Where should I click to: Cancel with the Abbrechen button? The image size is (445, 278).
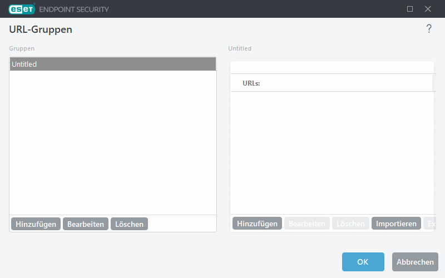click(415, 262)
